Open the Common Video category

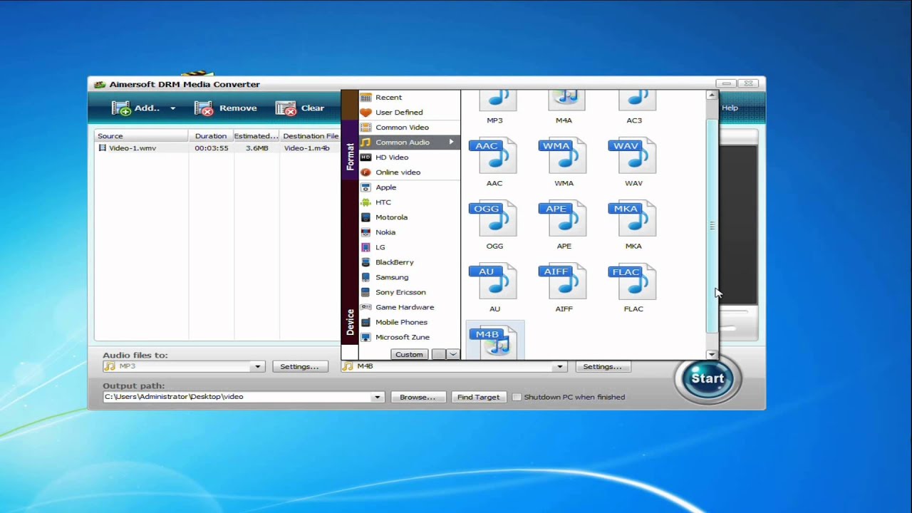pyautogui.click(x=410, y=127)
